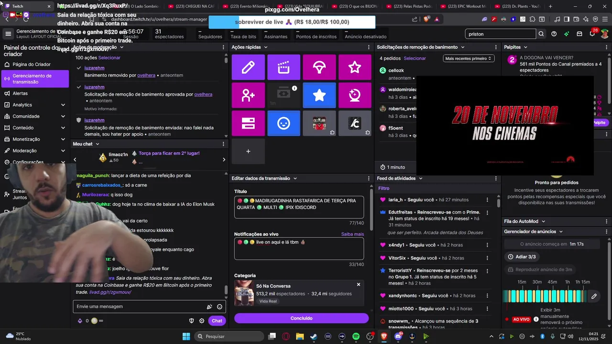The height and width of the screenshot is (344, 612).
Task: Open the help question mark icon
Action: click(x=554, y=34)
